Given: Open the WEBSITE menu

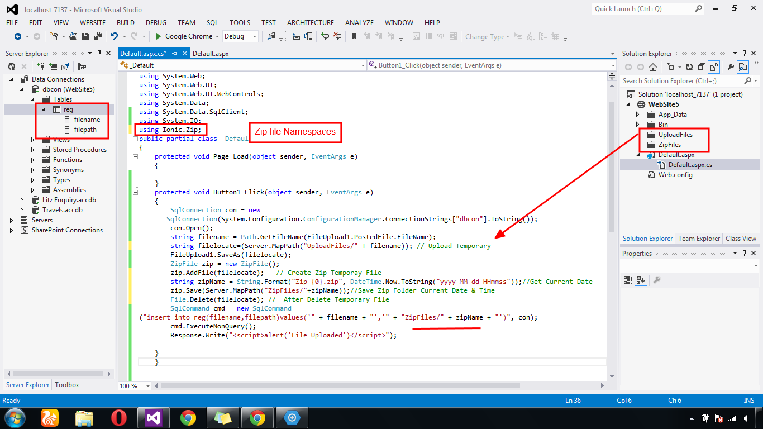Looking at the screenshot, I should pyautogui.click(x=93, y=23).
